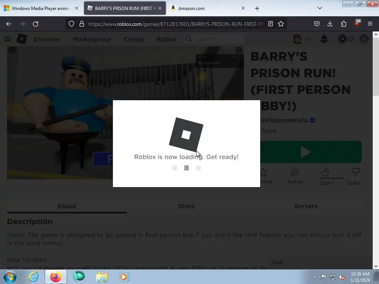This screenshot has width=379, height=284.
Task: Click the Robux balance icon
Action: coord(342,39)
